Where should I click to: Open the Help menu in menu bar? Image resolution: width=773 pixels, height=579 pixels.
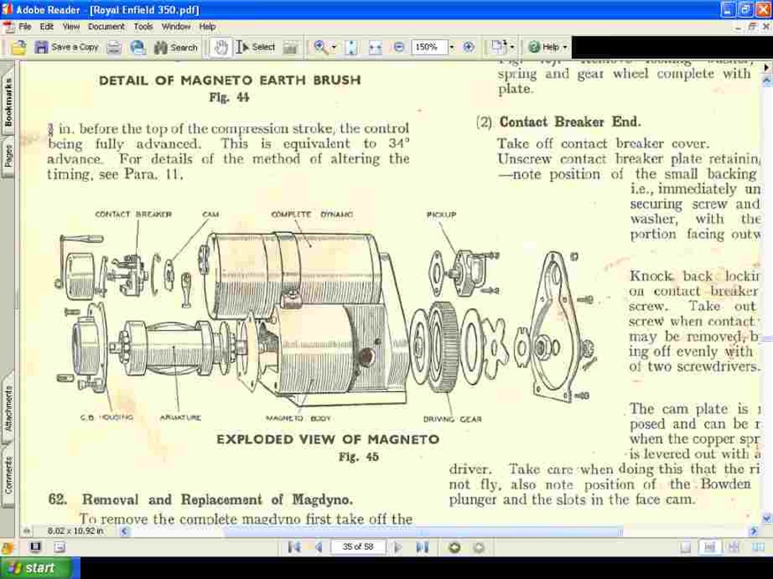[207, 27]
